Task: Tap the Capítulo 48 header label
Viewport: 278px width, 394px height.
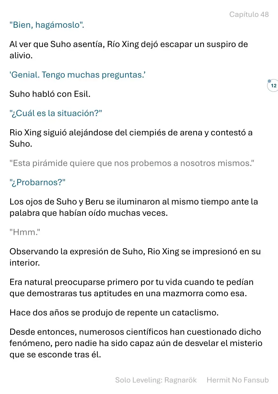Action: 249,14
